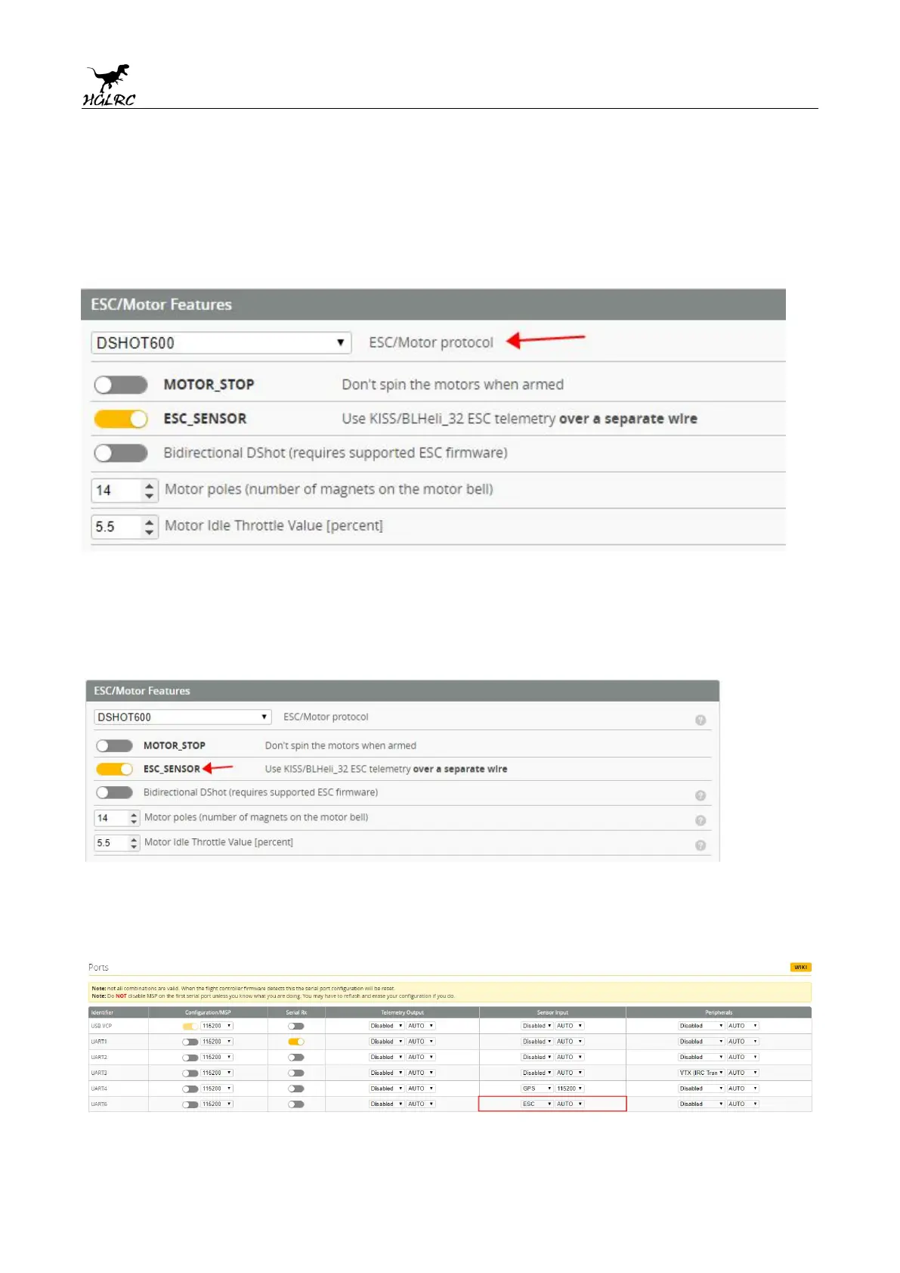Click the 'Telemetry Output' column header
The height and width of the screenshot is (1273, 900).
pos(402,1013)
